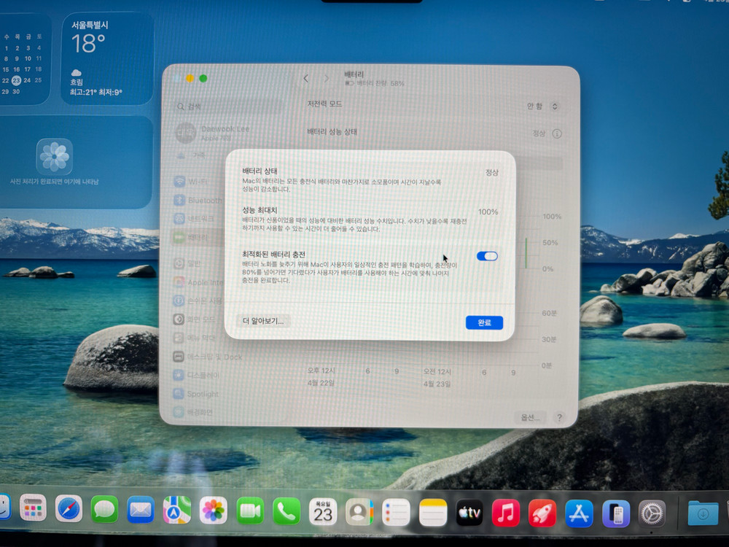Viewport: 729px width, 547px height.
Task: Select Bluetooth in the settings sidebar
Action: point(200,201)
